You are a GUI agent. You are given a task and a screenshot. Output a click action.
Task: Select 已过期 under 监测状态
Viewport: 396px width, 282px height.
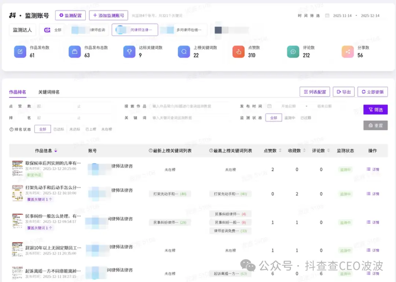(x=306, y=118)
